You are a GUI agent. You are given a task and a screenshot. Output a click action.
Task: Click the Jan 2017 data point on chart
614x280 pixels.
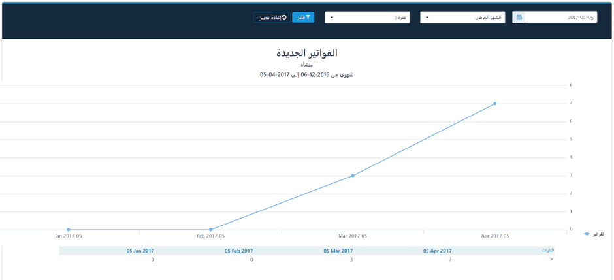pyautogui.click(x=69, y=230)
